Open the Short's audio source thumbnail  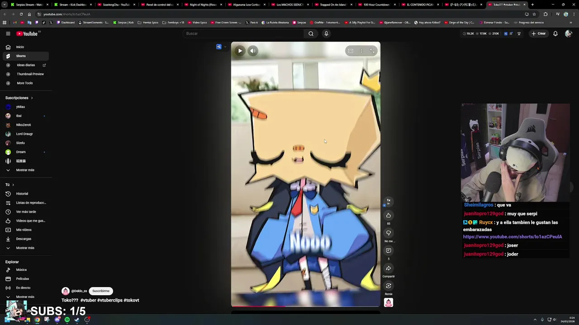tap(388, 303)
